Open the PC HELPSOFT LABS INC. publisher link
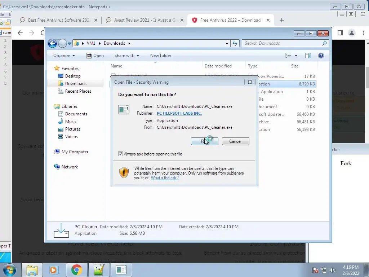Viewport: 369px width, 277px height. click(179, 113)
